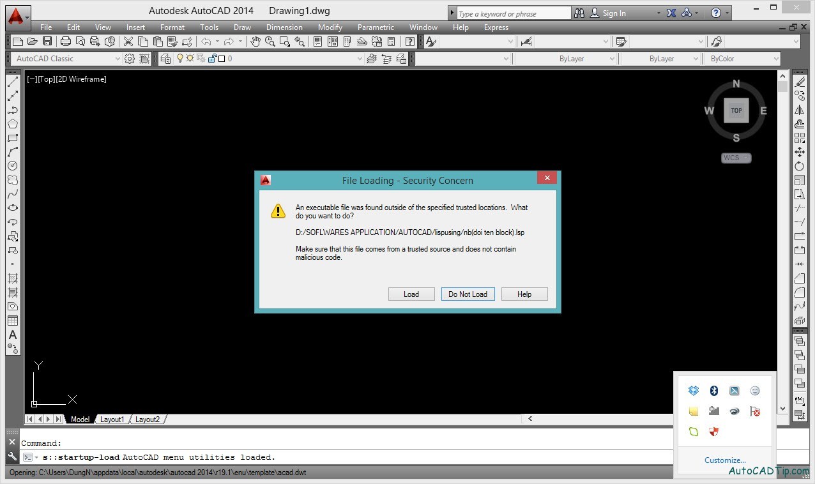Click Help button in security dialog
815x484 pixels.
[x=524, y=294]
